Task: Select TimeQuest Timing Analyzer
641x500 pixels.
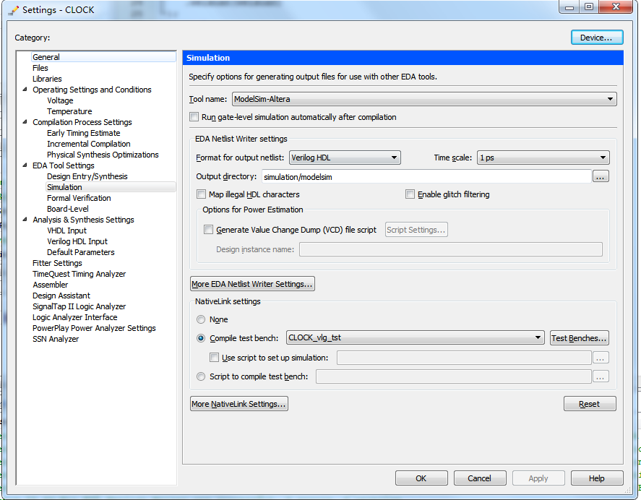Action: (79, 274)
